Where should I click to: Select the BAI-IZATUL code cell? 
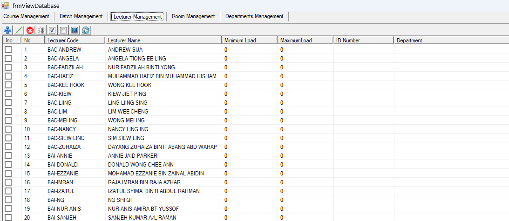pos(75,191)
